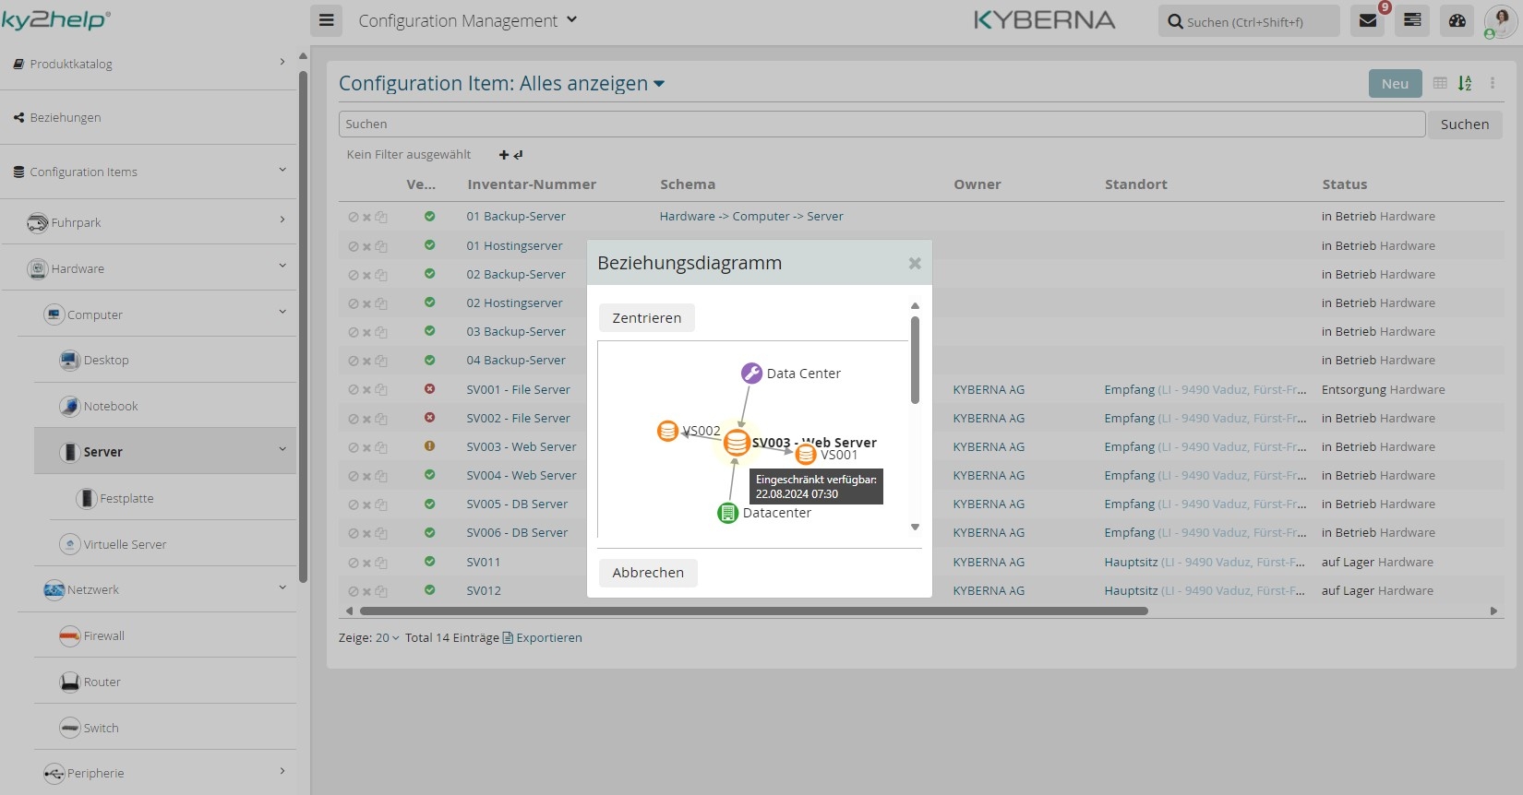
Task: Click the Switch sidebar icon
Action: [x=70, y=728]
